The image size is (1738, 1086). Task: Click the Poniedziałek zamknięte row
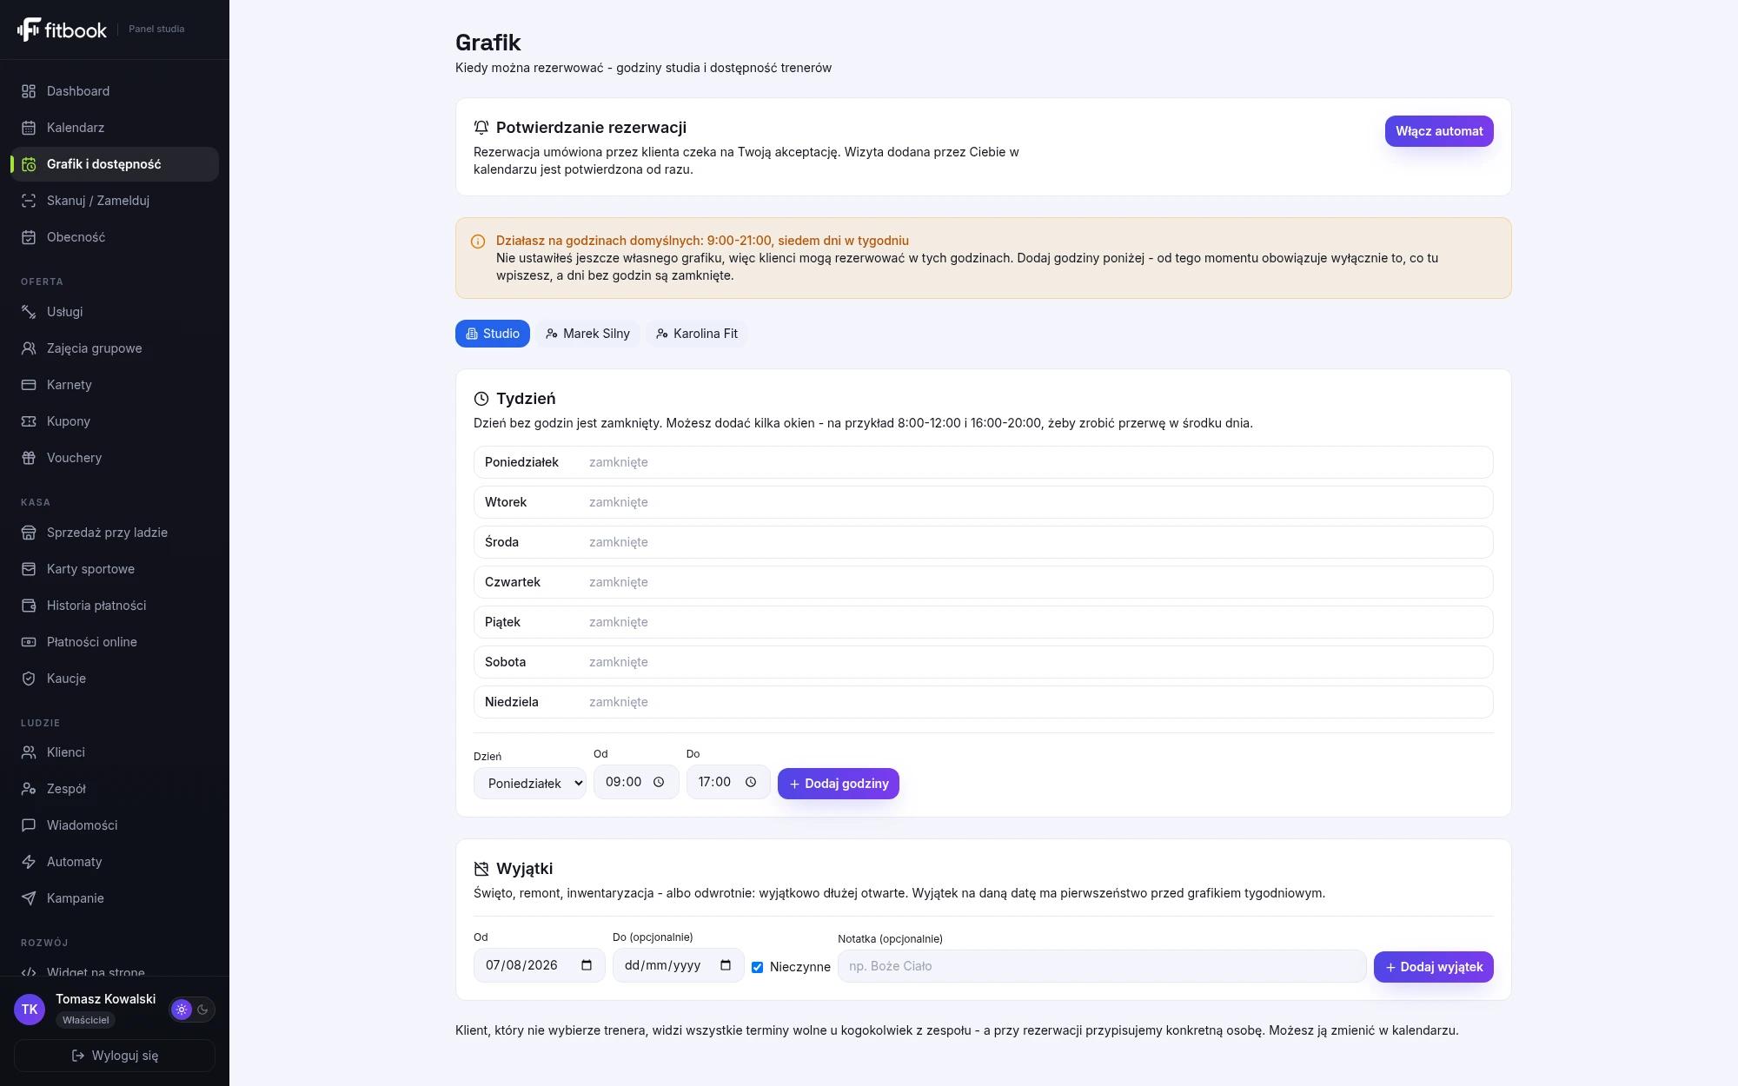tap(984, 462)
